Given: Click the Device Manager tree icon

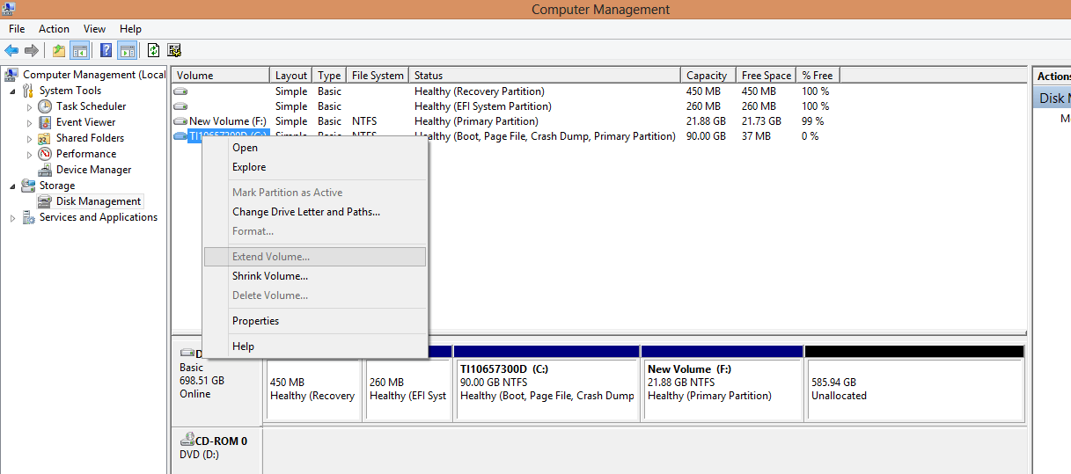Looking at the screenshot, I should click(45, 170).
